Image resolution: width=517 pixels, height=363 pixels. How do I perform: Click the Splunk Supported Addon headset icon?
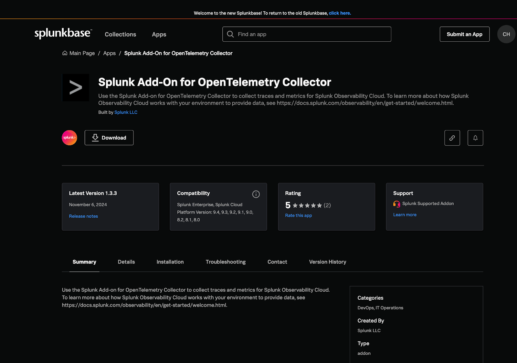[396, 204]
